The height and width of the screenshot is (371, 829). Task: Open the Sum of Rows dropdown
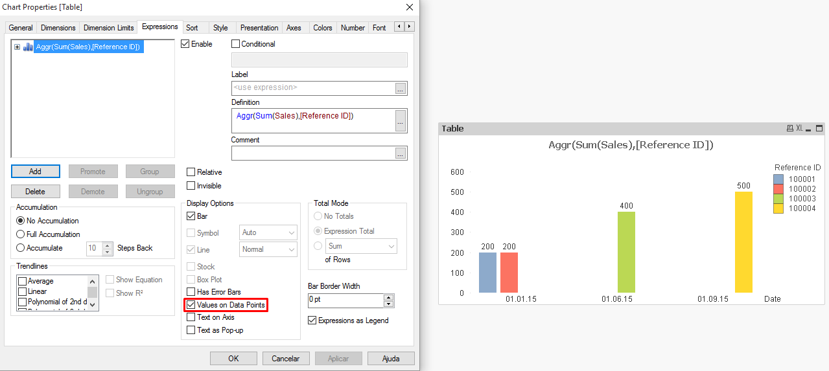tap(361, 246)
